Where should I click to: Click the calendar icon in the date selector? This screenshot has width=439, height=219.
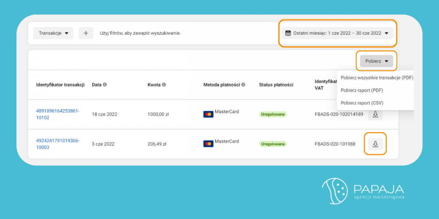tap(288, 33)
